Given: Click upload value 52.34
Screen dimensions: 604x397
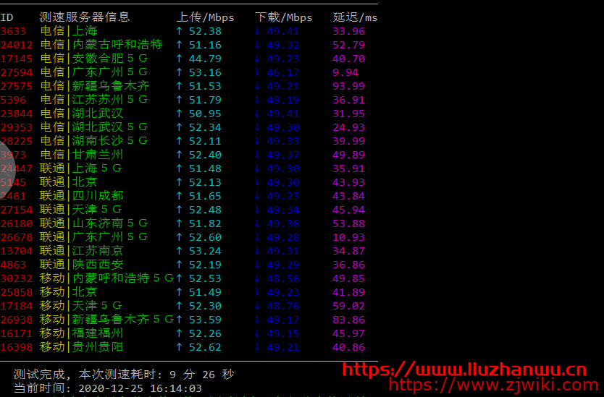Looking at the screenshot, I should (205, 127).
